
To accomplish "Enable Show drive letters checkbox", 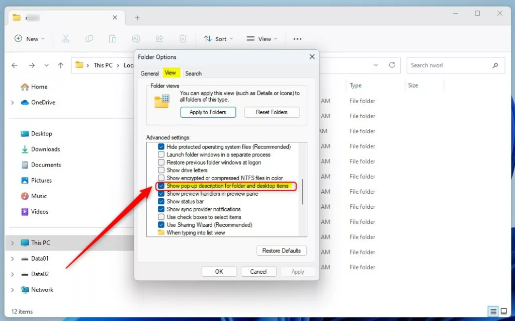I will 161,171.
